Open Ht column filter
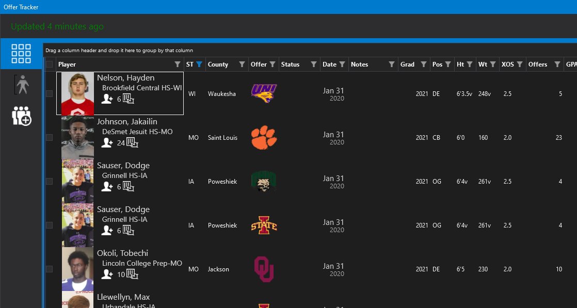The width and height of the screenshot is (577, 308). (470, 64)
